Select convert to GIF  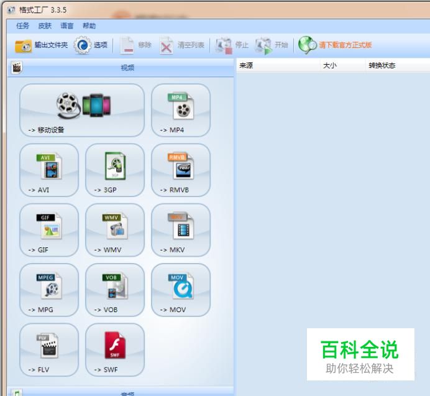[x=49, y=230]
